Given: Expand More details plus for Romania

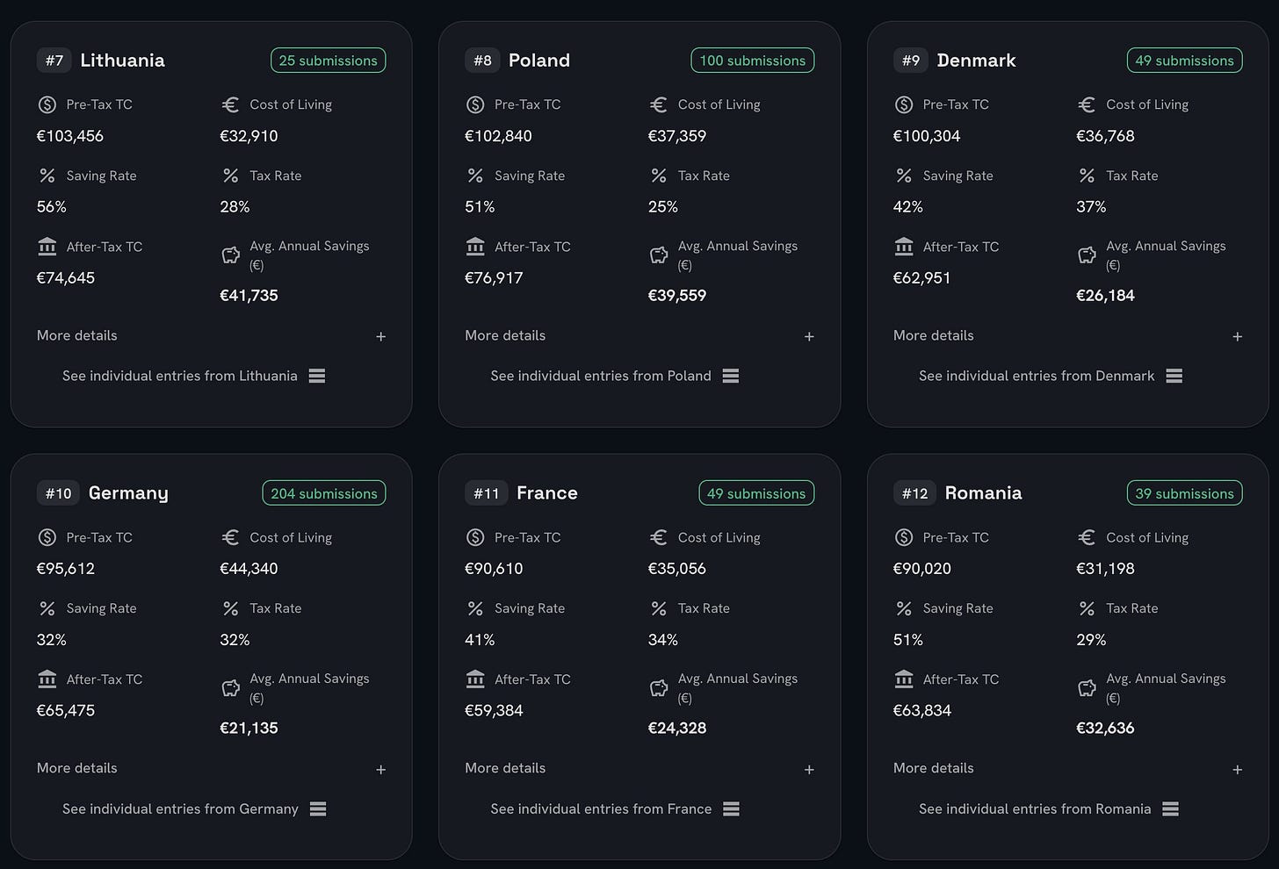Looking at the screenshot, I should click(x=1237, y=769).
